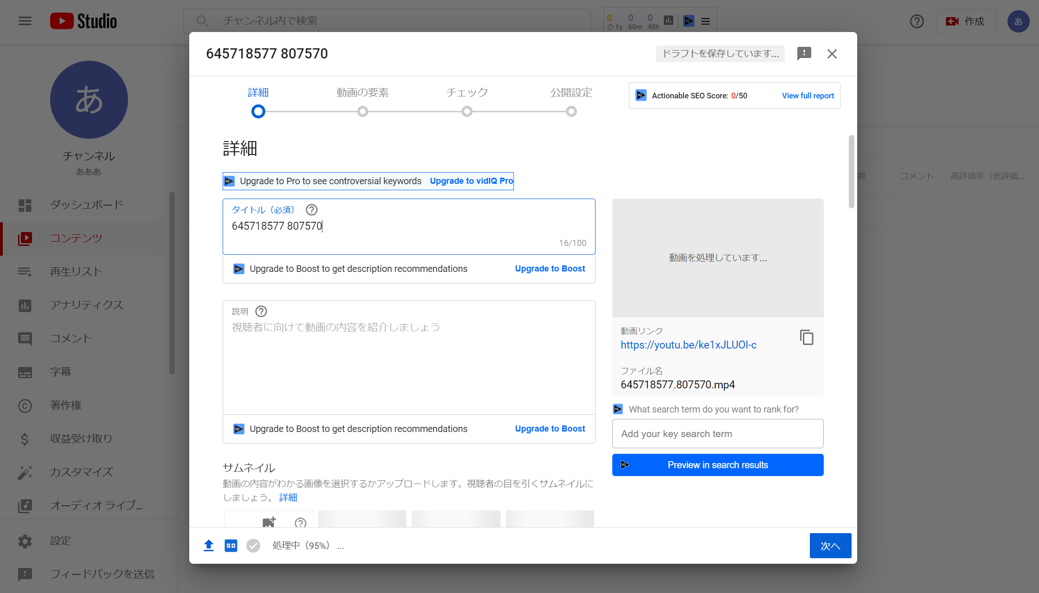Viewport: 1039px width, 593px height.
Task: Click the SD processing status icon
Action: pyautogui.click(x=231, y=546)
